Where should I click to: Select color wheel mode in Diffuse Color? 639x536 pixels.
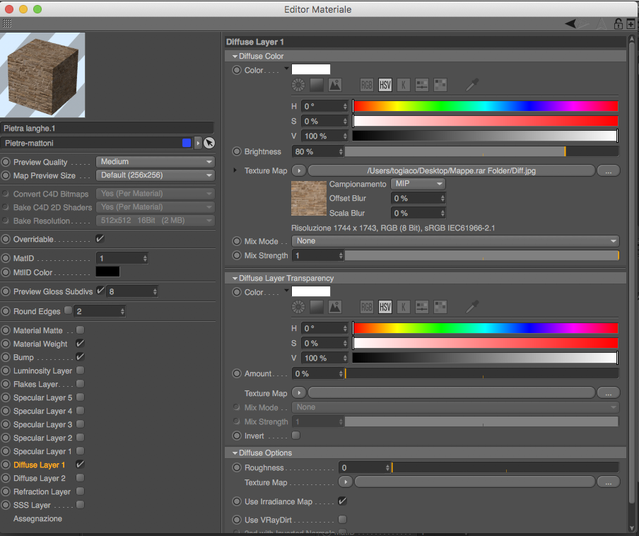click(x=298, y=85)
